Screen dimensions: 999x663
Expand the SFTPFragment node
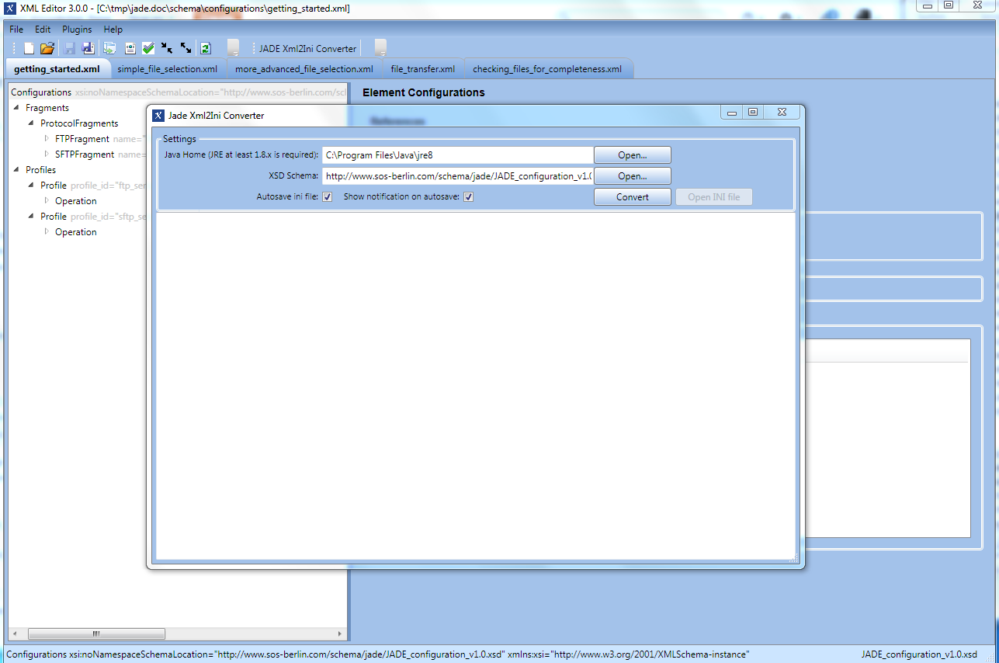pos(47,154)
